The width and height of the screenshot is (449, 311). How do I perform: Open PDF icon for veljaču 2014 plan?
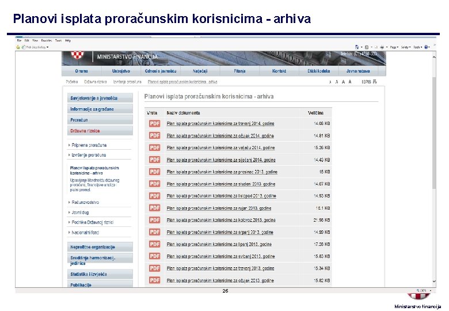[154, 147]
